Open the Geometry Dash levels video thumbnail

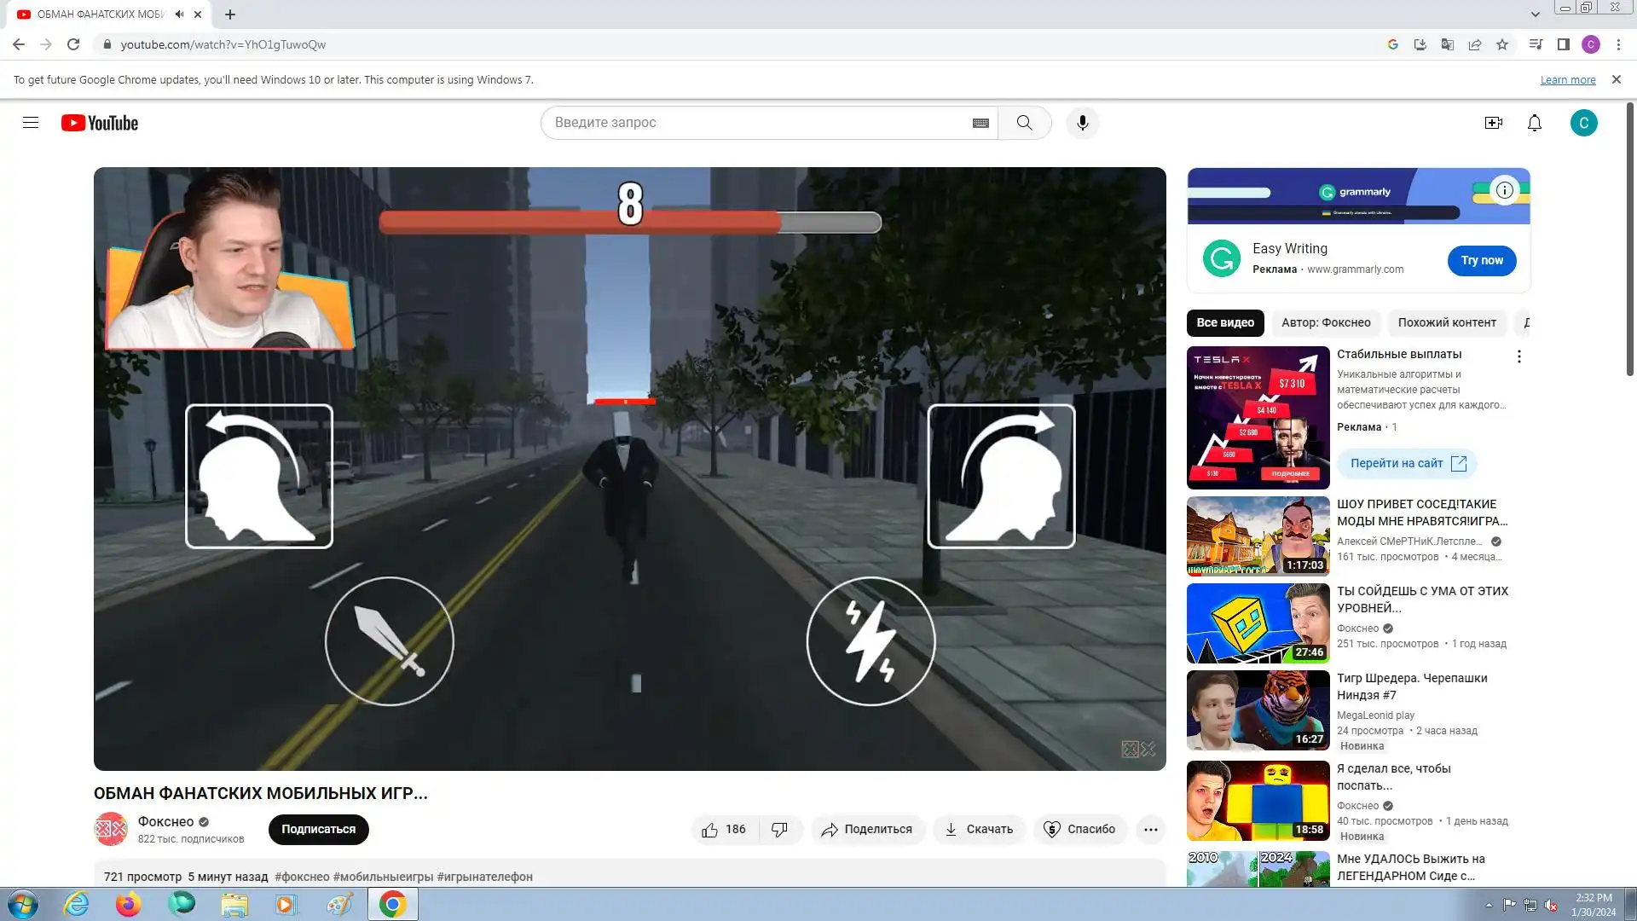click(1258, 623)
